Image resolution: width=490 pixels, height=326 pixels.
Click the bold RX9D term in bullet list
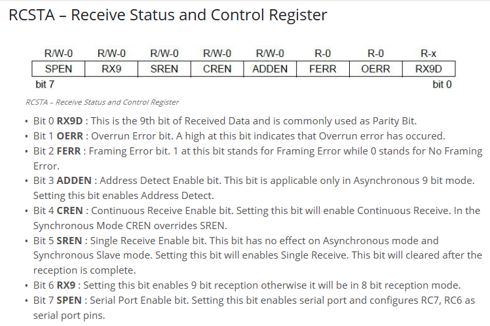coord(69,121)
